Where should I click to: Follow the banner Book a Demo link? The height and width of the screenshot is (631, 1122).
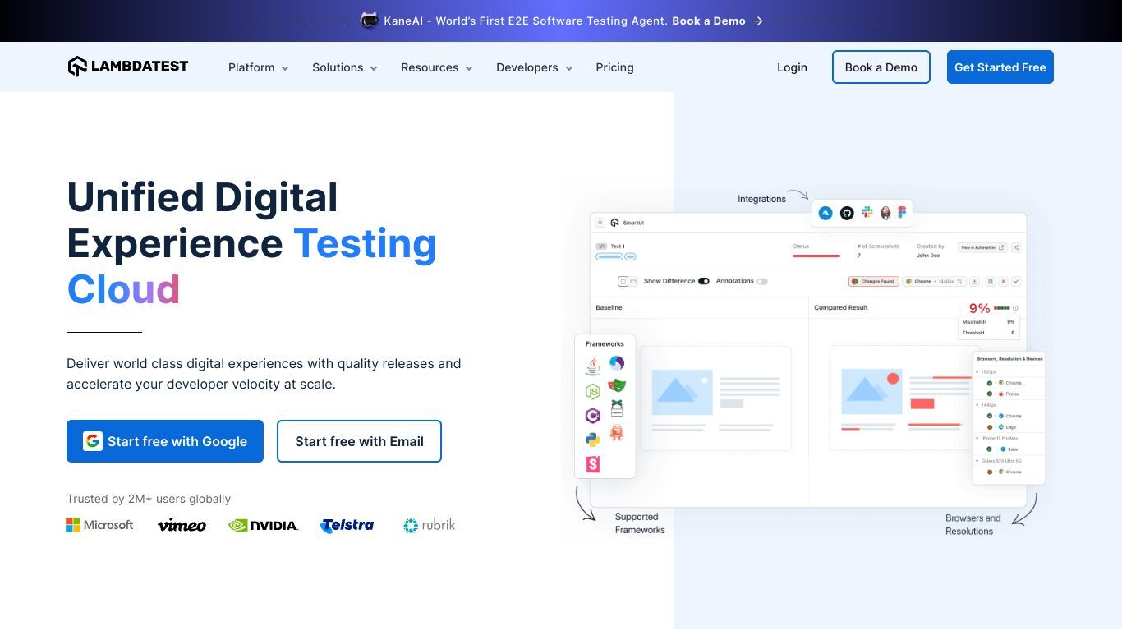click(709, 21)
